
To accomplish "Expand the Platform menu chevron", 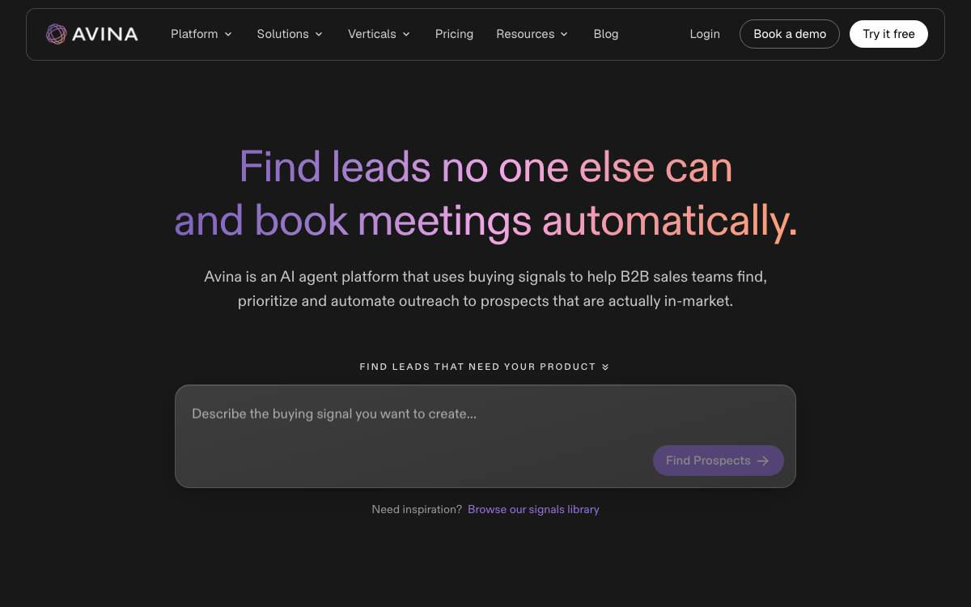I will 228,34.
